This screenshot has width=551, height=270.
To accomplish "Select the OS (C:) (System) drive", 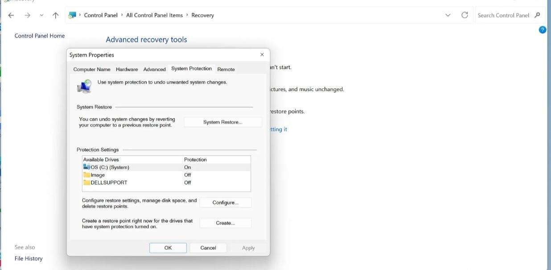I will (x=110, y=167).
